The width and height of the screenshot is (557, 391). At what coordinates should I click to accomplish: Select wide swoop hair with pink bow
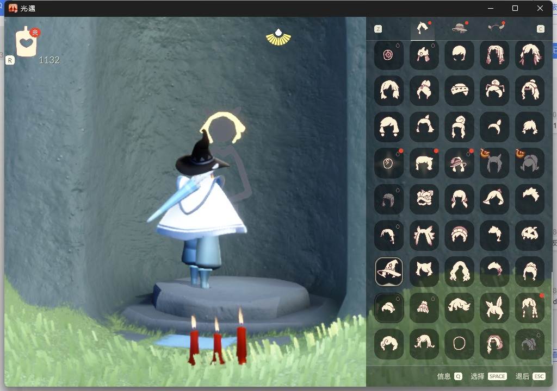click(494, 199)
